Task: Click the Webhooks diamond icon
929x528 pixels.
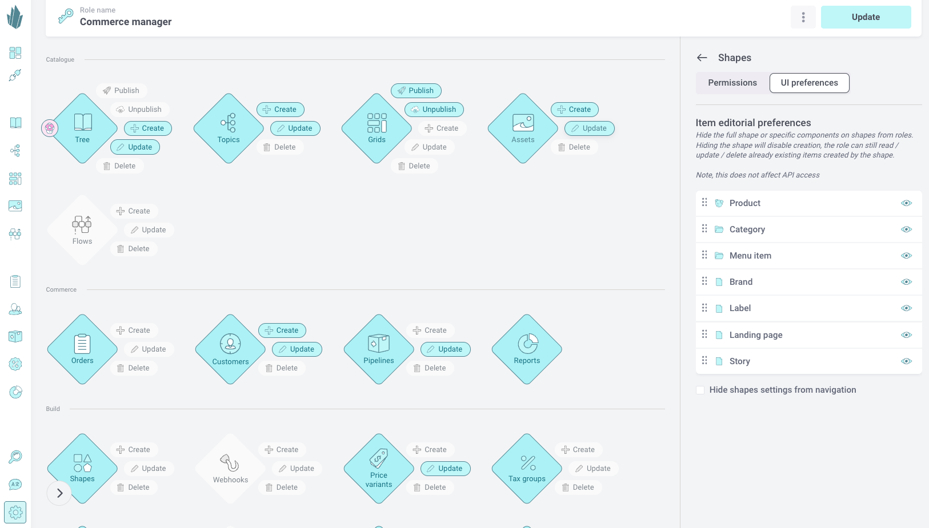Action: coord(230,469)
